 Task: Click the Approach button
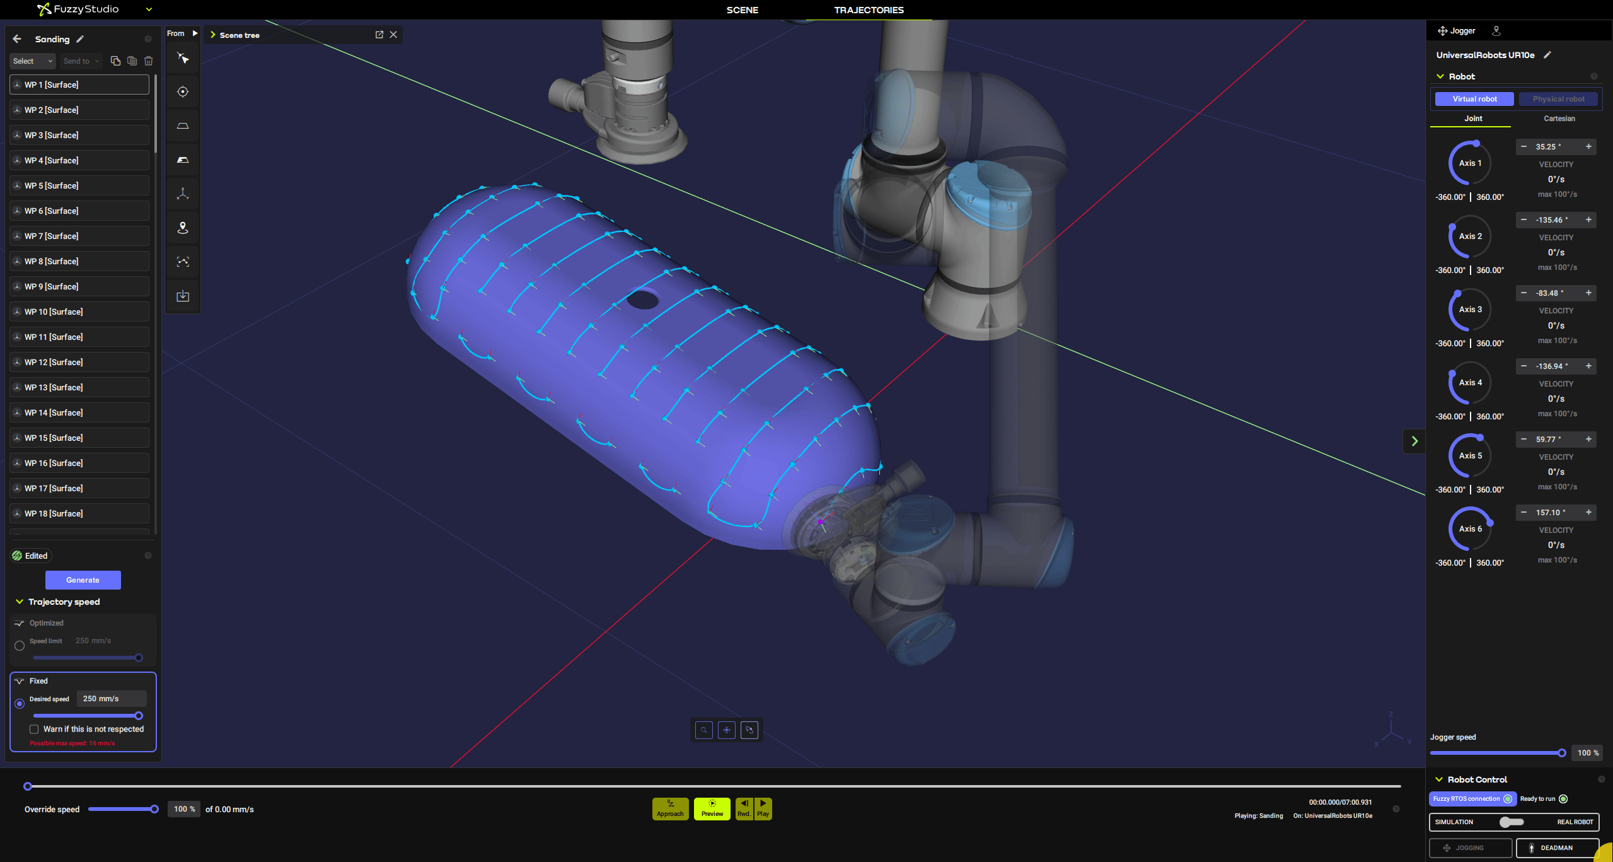tap(670, 809)
